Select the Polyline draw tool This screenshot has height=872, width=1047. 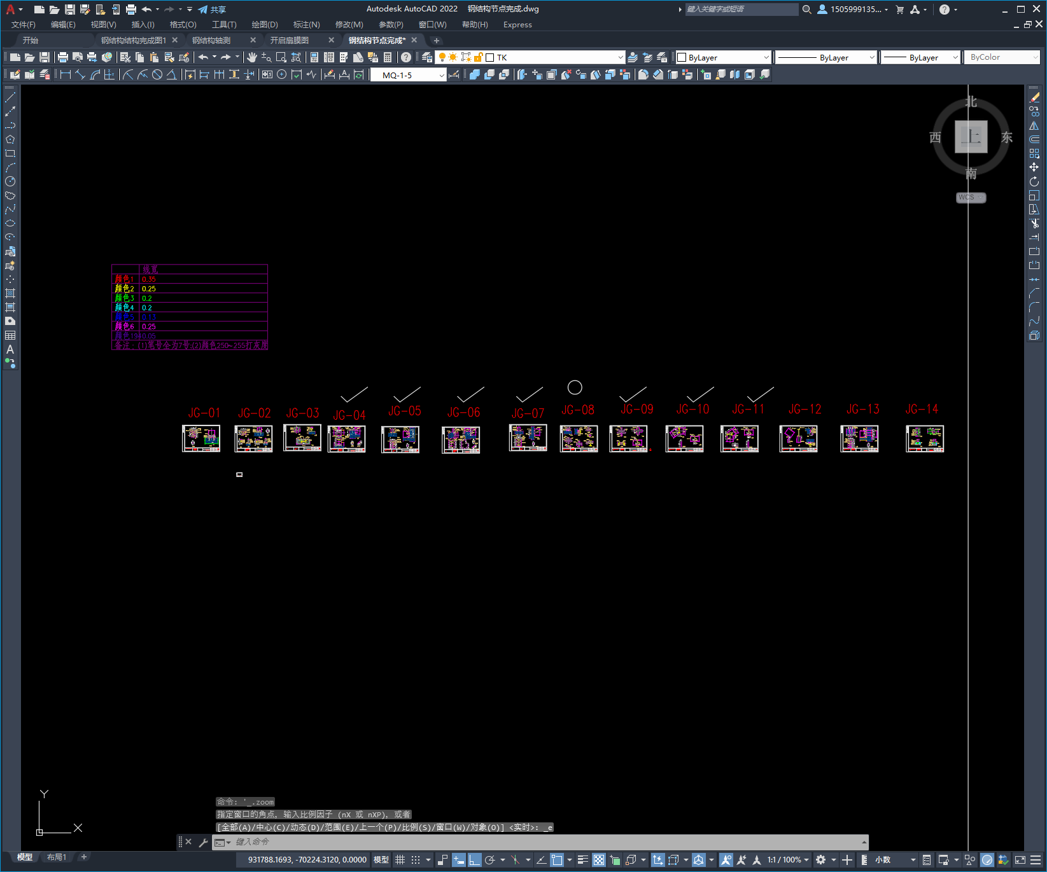10,126
